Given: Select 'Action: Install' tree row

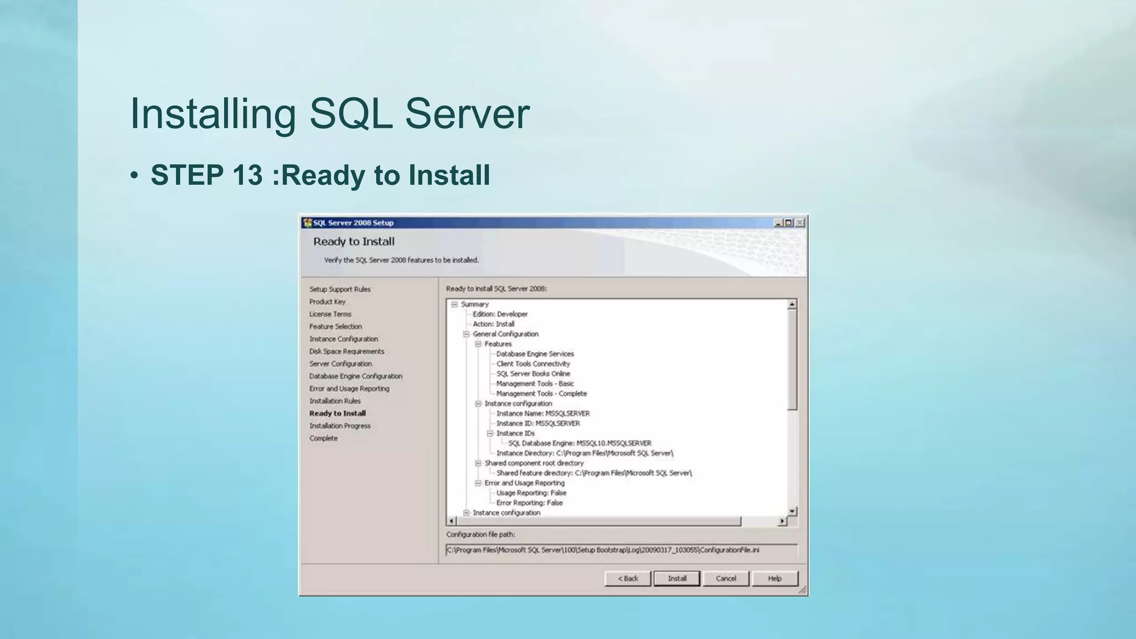Looking at the screenshot, I should point(493,324).
